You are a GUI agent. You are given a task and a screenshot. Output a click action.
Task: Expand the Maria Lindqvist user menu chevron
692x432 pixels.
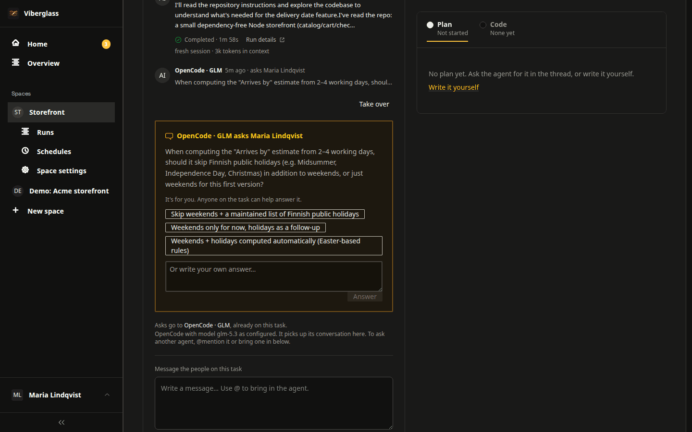pos(107,395)
